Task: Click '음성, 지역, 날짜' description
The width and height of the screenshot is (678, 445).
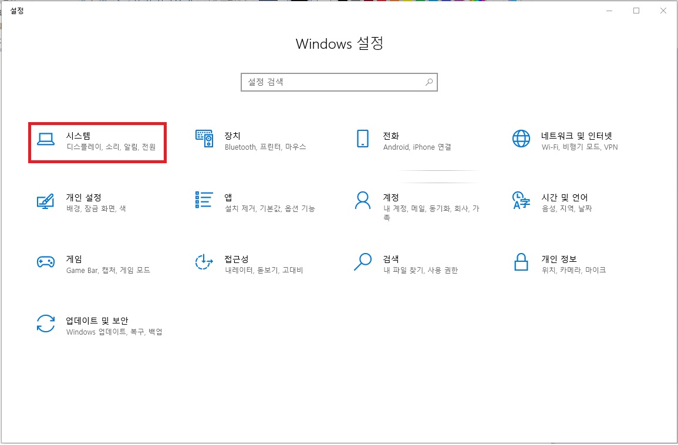Action: click(567, 208)
